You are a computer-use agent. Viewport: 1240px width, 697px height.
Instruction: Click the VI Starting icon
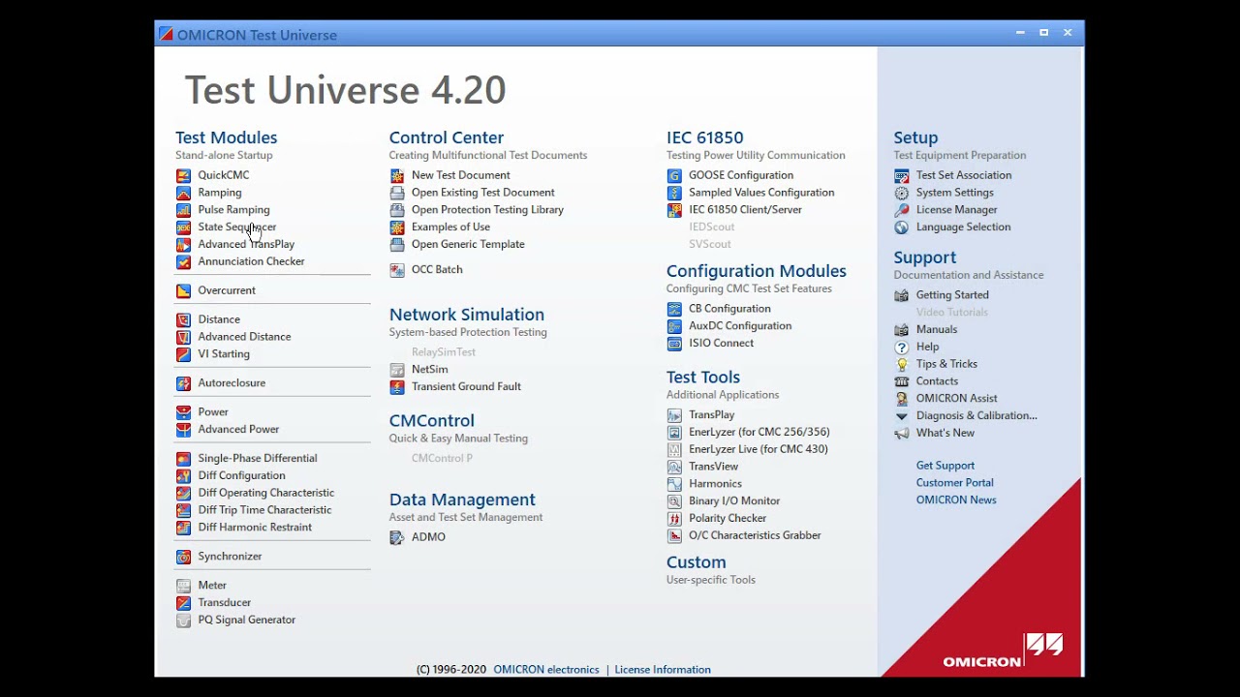coord(183,355)
